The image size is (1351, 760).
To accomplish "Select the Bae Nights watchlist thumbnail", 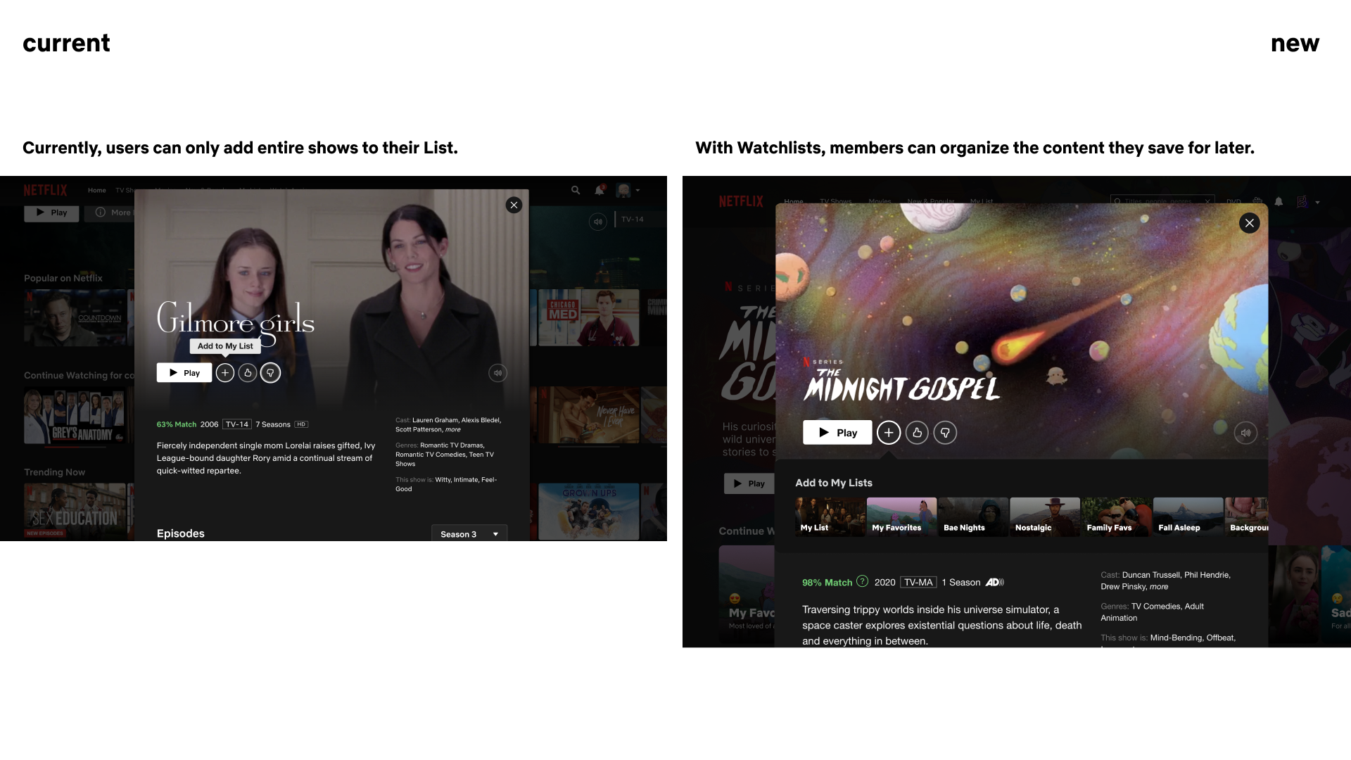I will click(973, 517).
